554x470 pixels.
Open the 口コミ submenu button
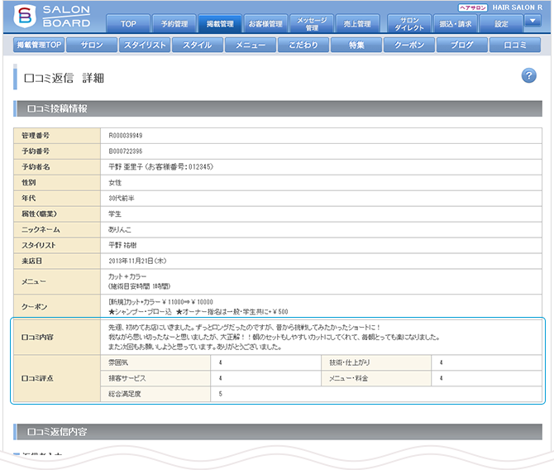tap(515, 46)
